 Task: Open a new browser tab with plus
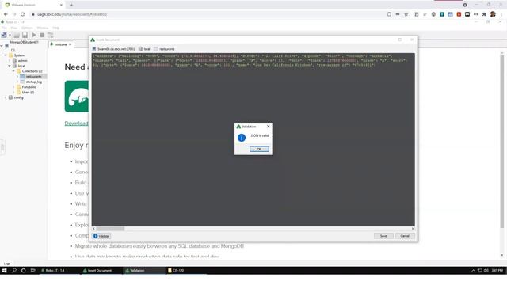[71, 5]
